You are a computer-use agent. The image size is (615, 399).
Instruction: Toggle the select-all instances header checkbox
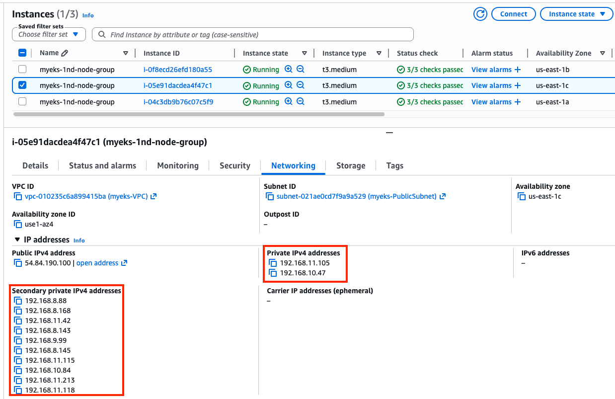click(22, 53)
